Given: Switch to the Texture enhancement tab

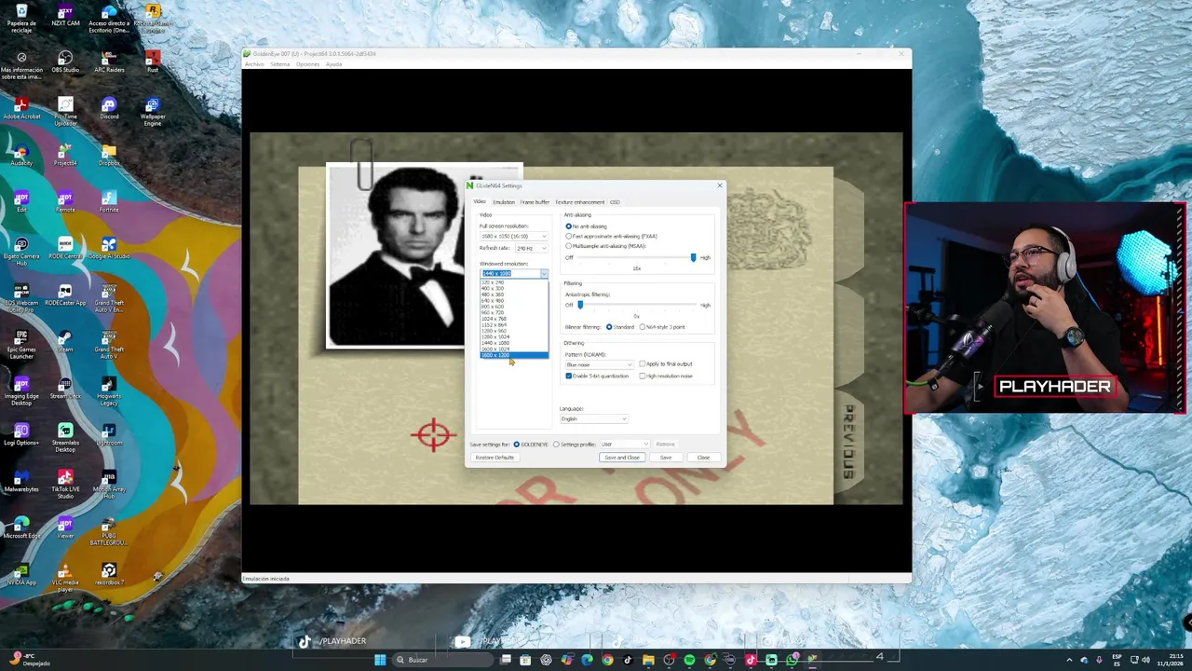Looking at the screenshot, I should click(580, 202).
